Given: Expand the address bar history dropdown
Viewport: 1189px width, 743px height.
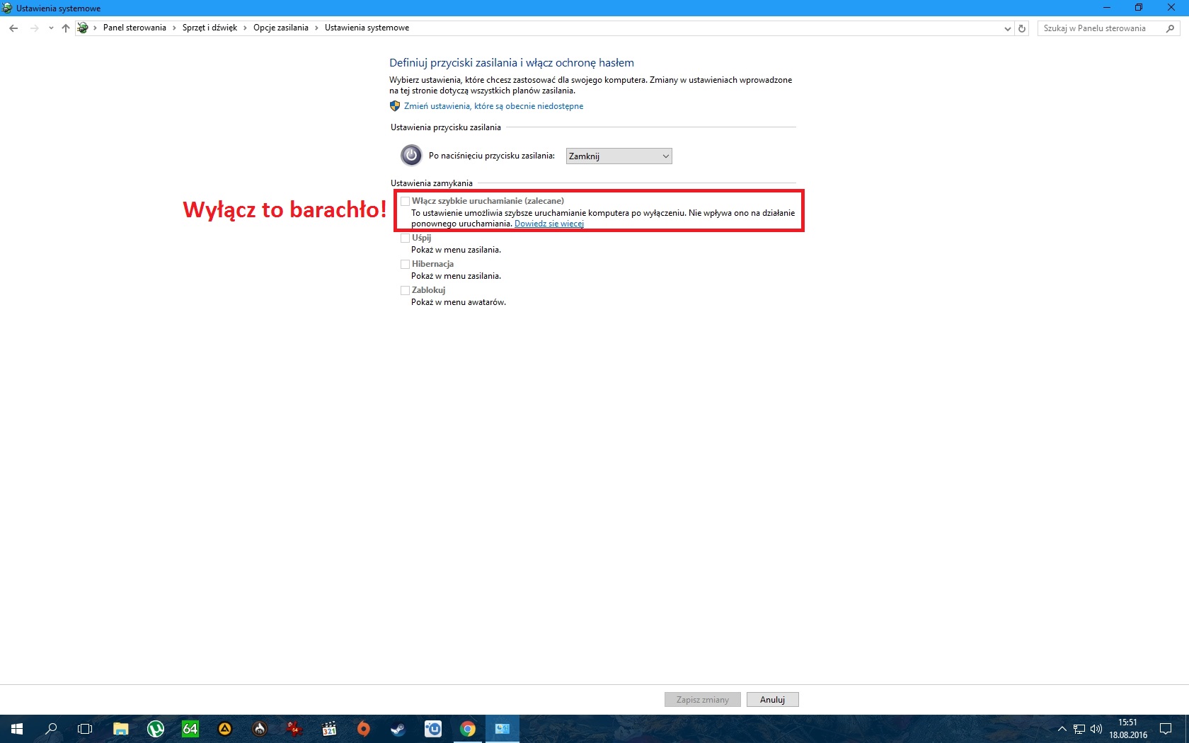Looking at the screenshot, I should tap(1007, 28).
